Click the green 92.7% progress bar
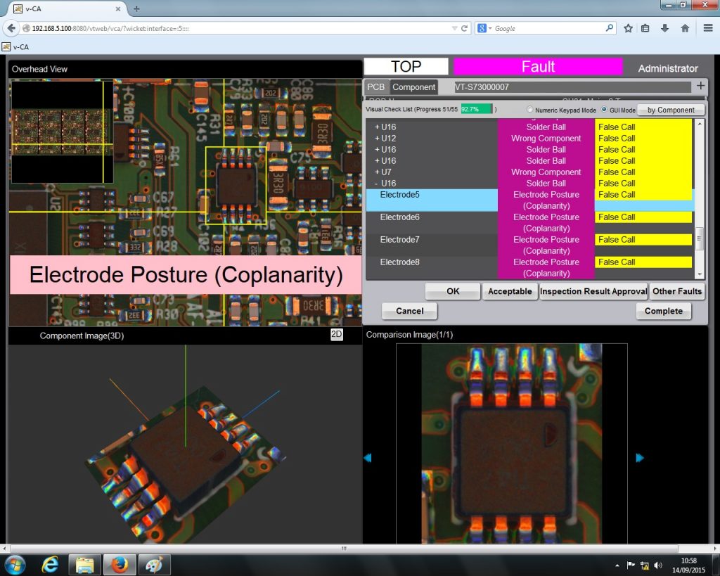This screenshot has width=720, height=576. point(476,110)
